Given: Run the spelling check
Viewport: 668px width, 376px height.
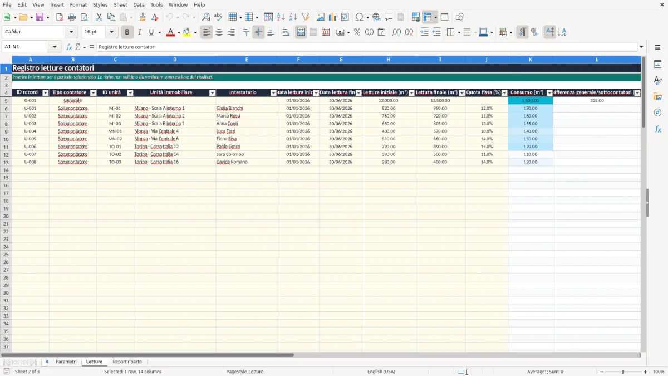Looking at the screenshot, I should point(218,17).
